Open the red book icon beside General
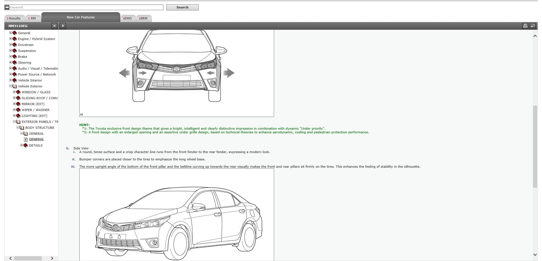Viewport: 542px width, 261px height. (x=15, y=33)
